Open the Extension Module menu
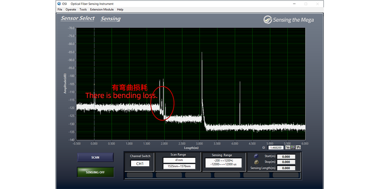Screen dimensions: 379x189 coord(102,9)
